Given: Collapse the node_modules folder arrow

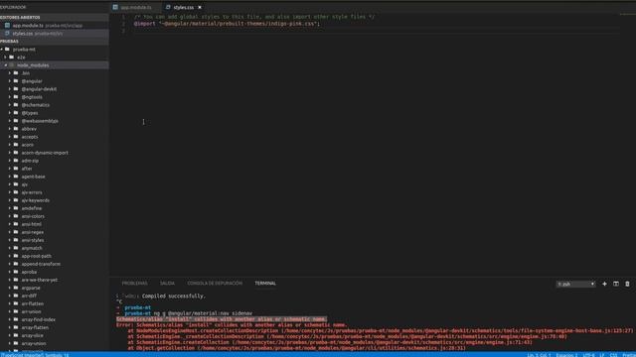Looking at the screenshot, I should [6, 65].
